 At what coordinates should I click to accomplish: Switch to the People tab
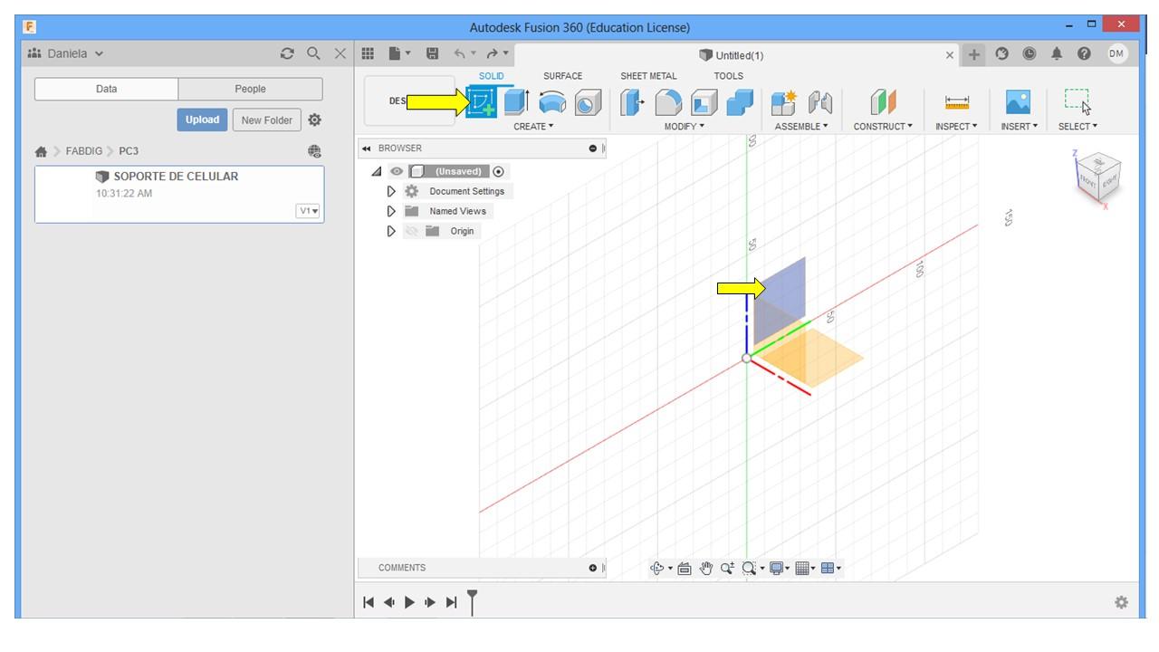pos(250,89)
